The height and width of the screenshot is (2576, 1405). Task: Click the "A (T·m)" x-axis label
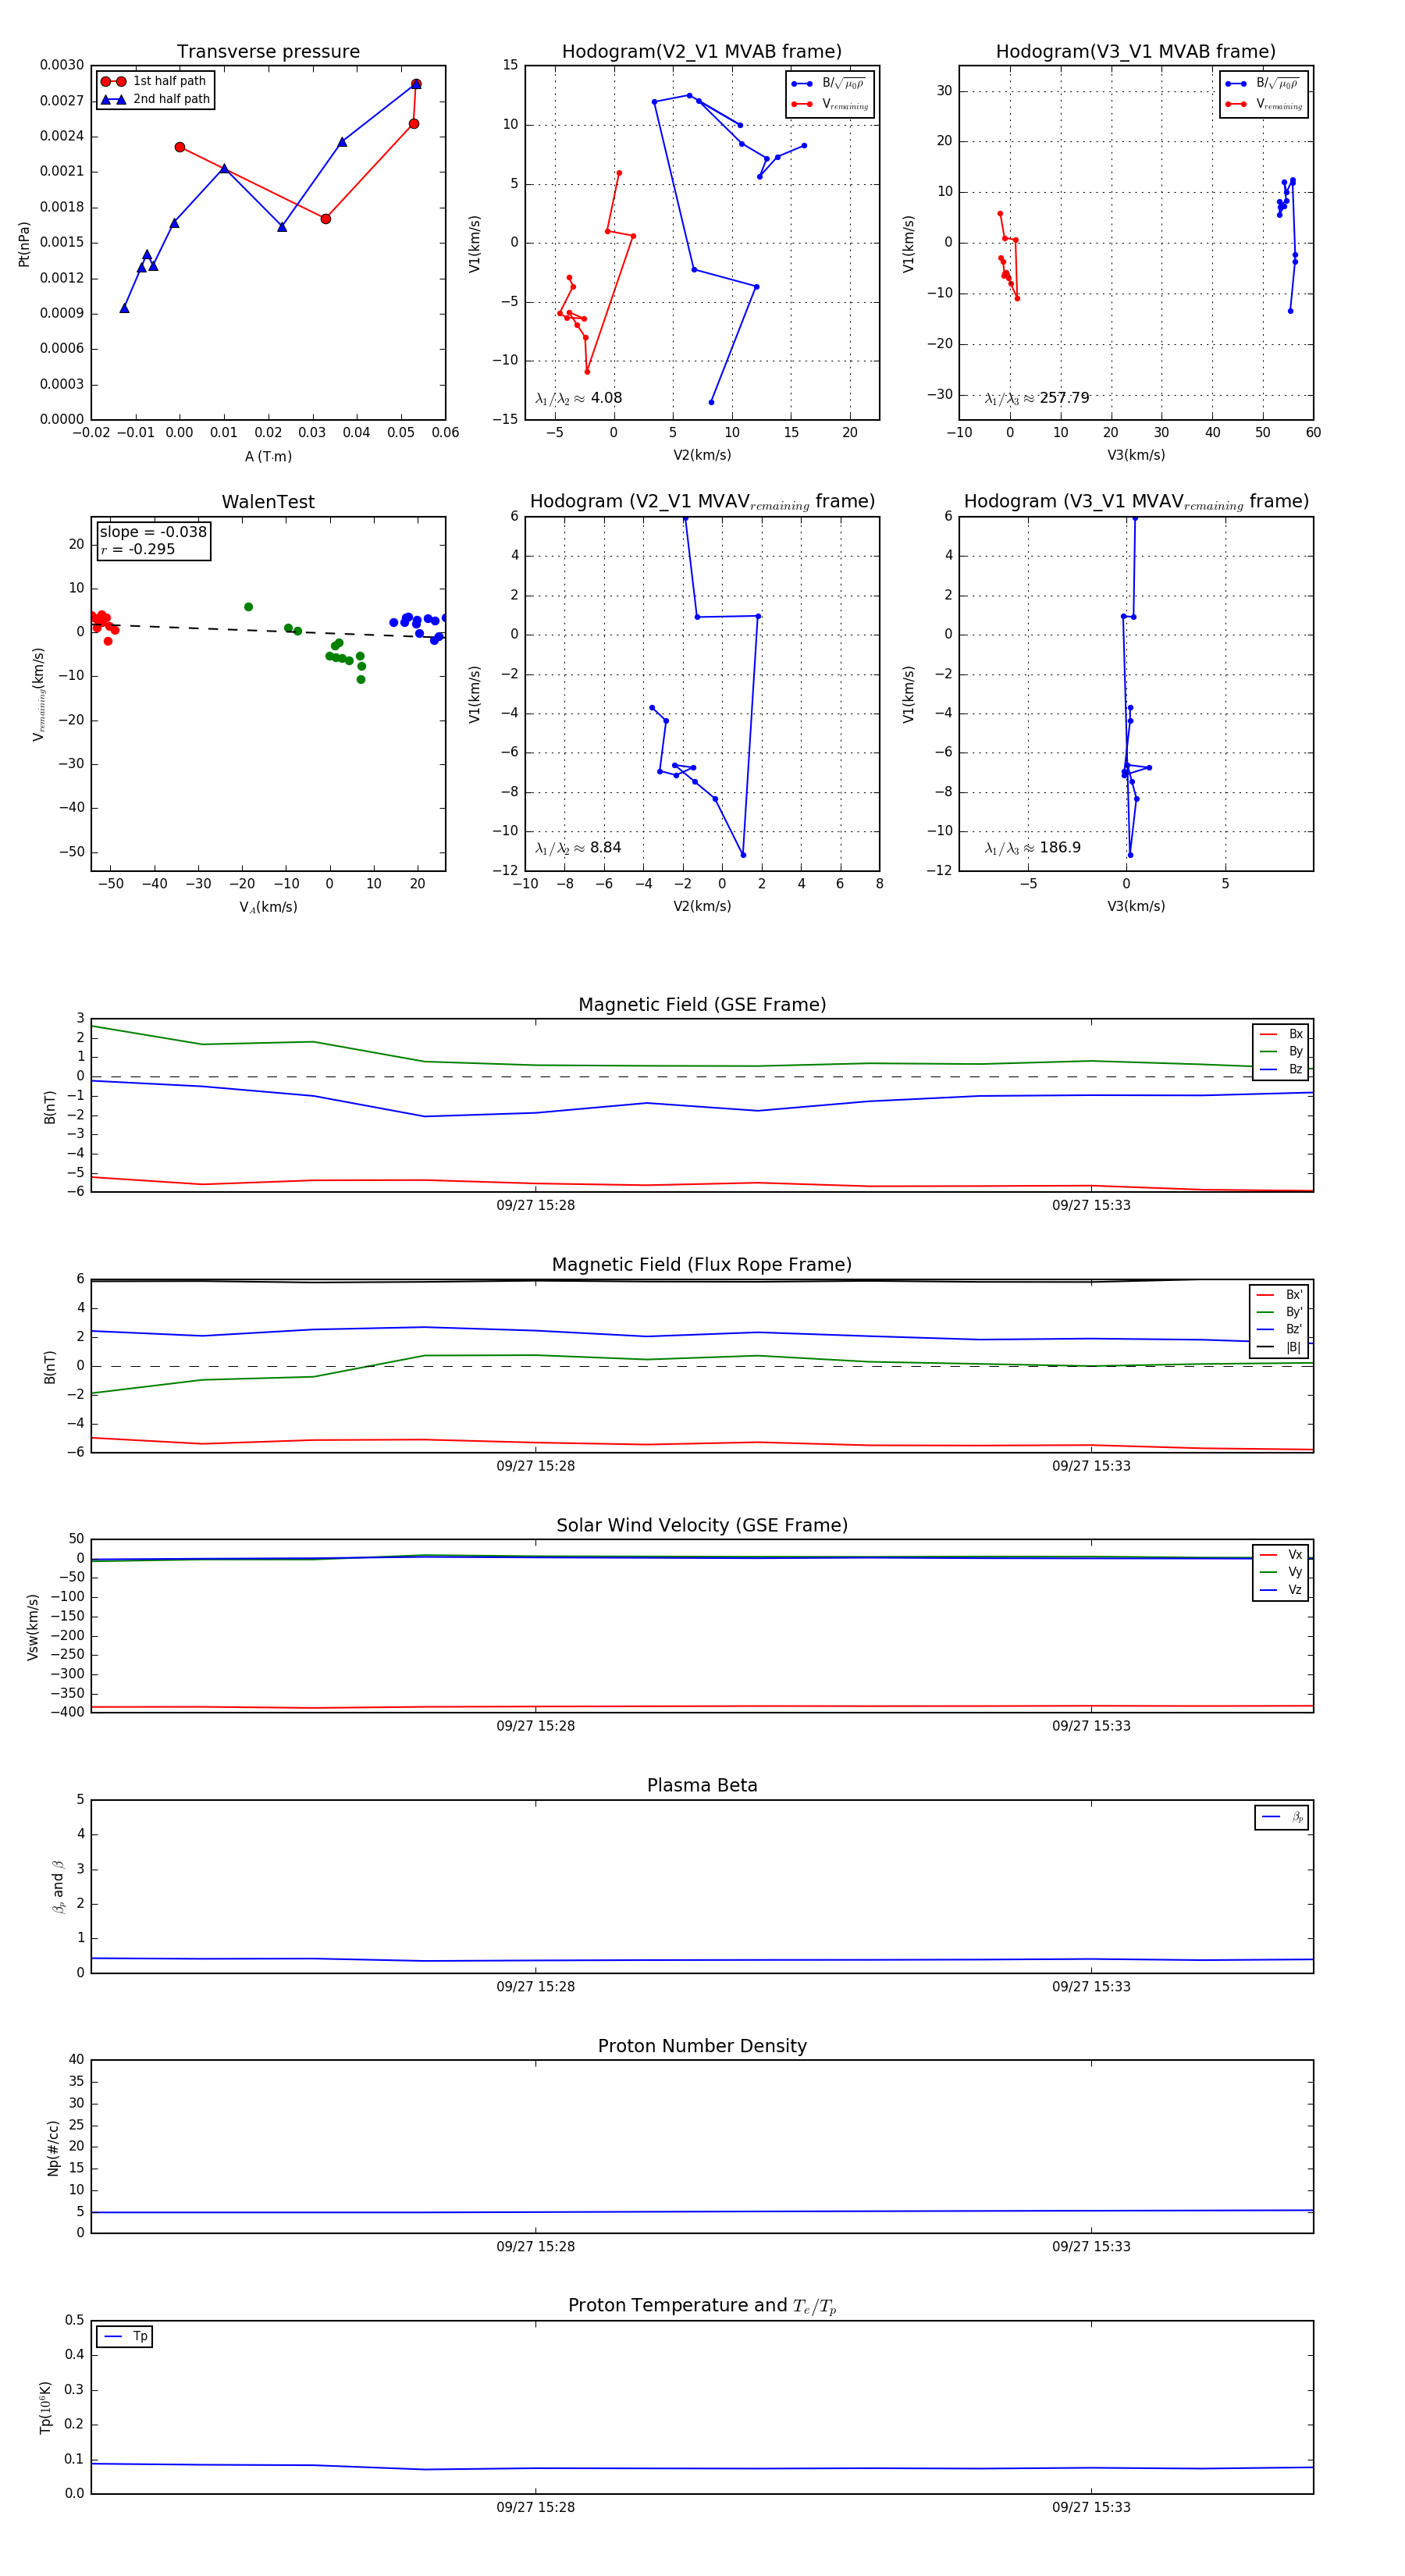(268, 456)
